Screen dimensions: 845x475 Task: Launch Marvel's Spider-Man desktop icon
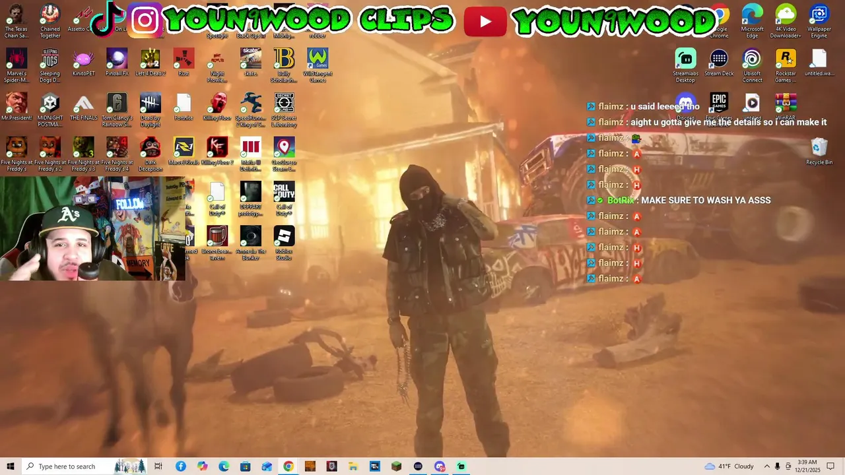pos(17,66)
